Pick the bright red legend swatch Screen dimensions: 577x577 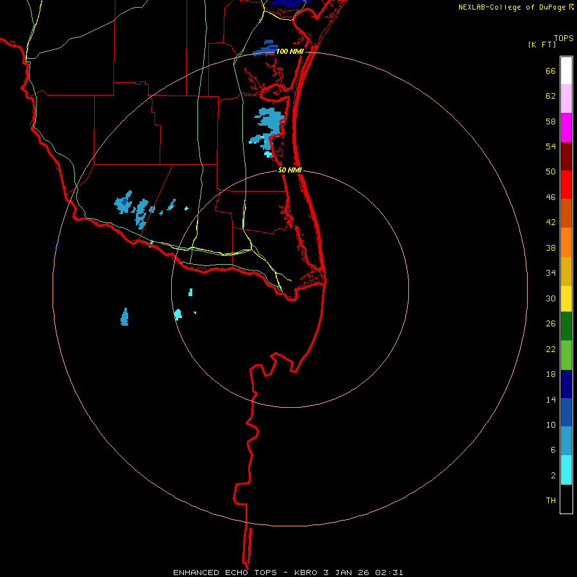(x=566, y=185)
